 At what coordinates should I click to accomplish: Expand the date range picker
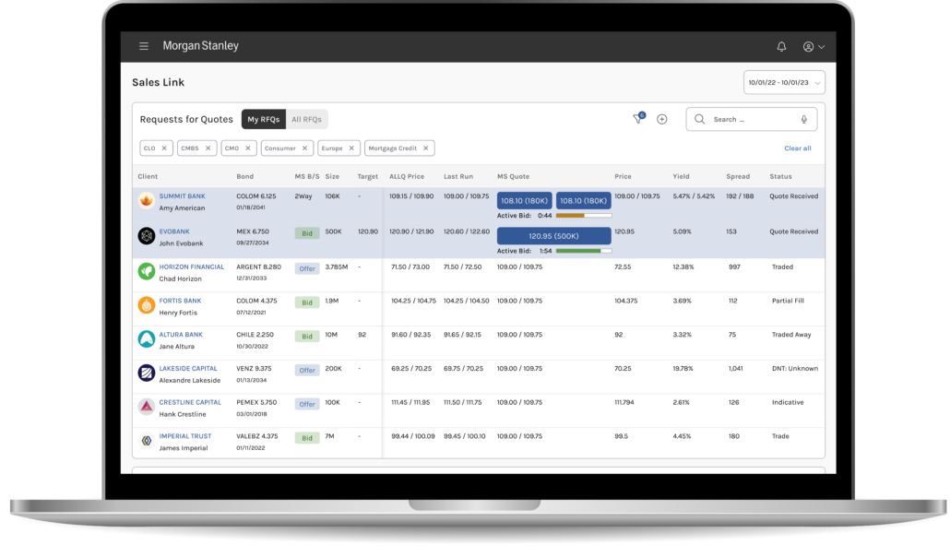784,82
